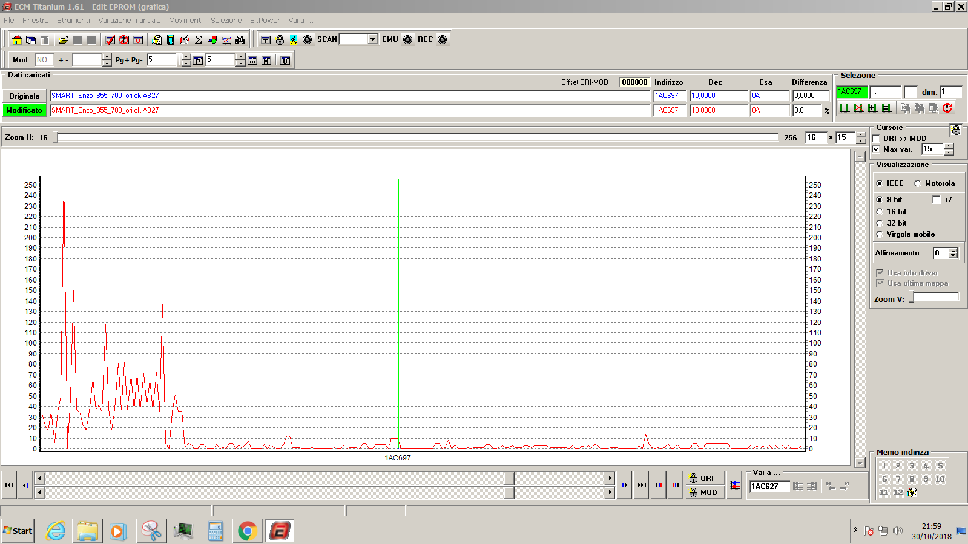
Task: Click the binoculars search icon
Action: [240, 40]
